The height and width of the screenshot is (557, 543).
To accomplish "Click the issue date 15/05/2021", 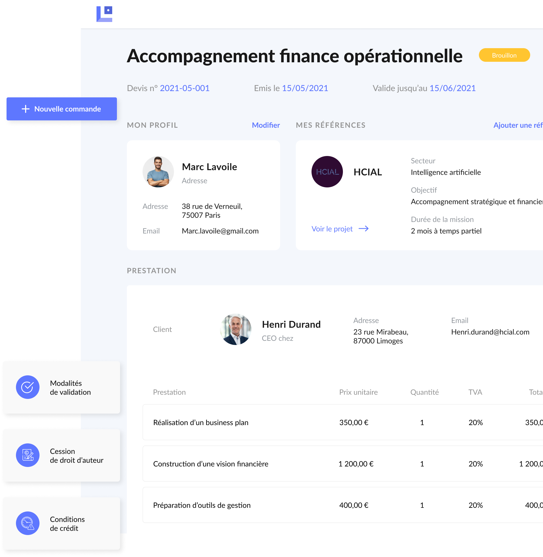I will (x=305, y=88).
